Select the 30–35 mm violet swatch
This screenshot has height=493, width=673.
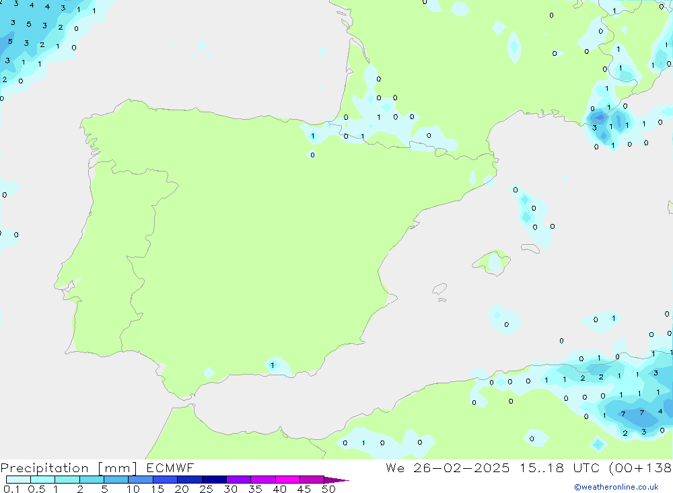(x=238, y=480)
